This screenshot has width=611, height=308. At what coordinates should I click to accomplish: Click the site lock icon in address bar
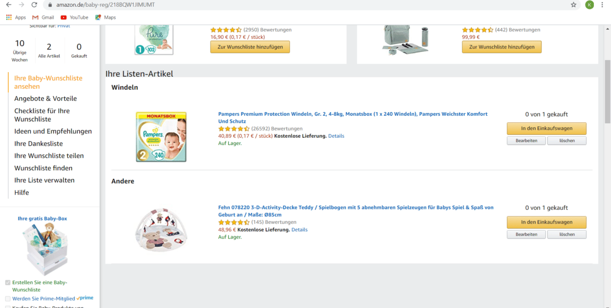pos(50,5)
